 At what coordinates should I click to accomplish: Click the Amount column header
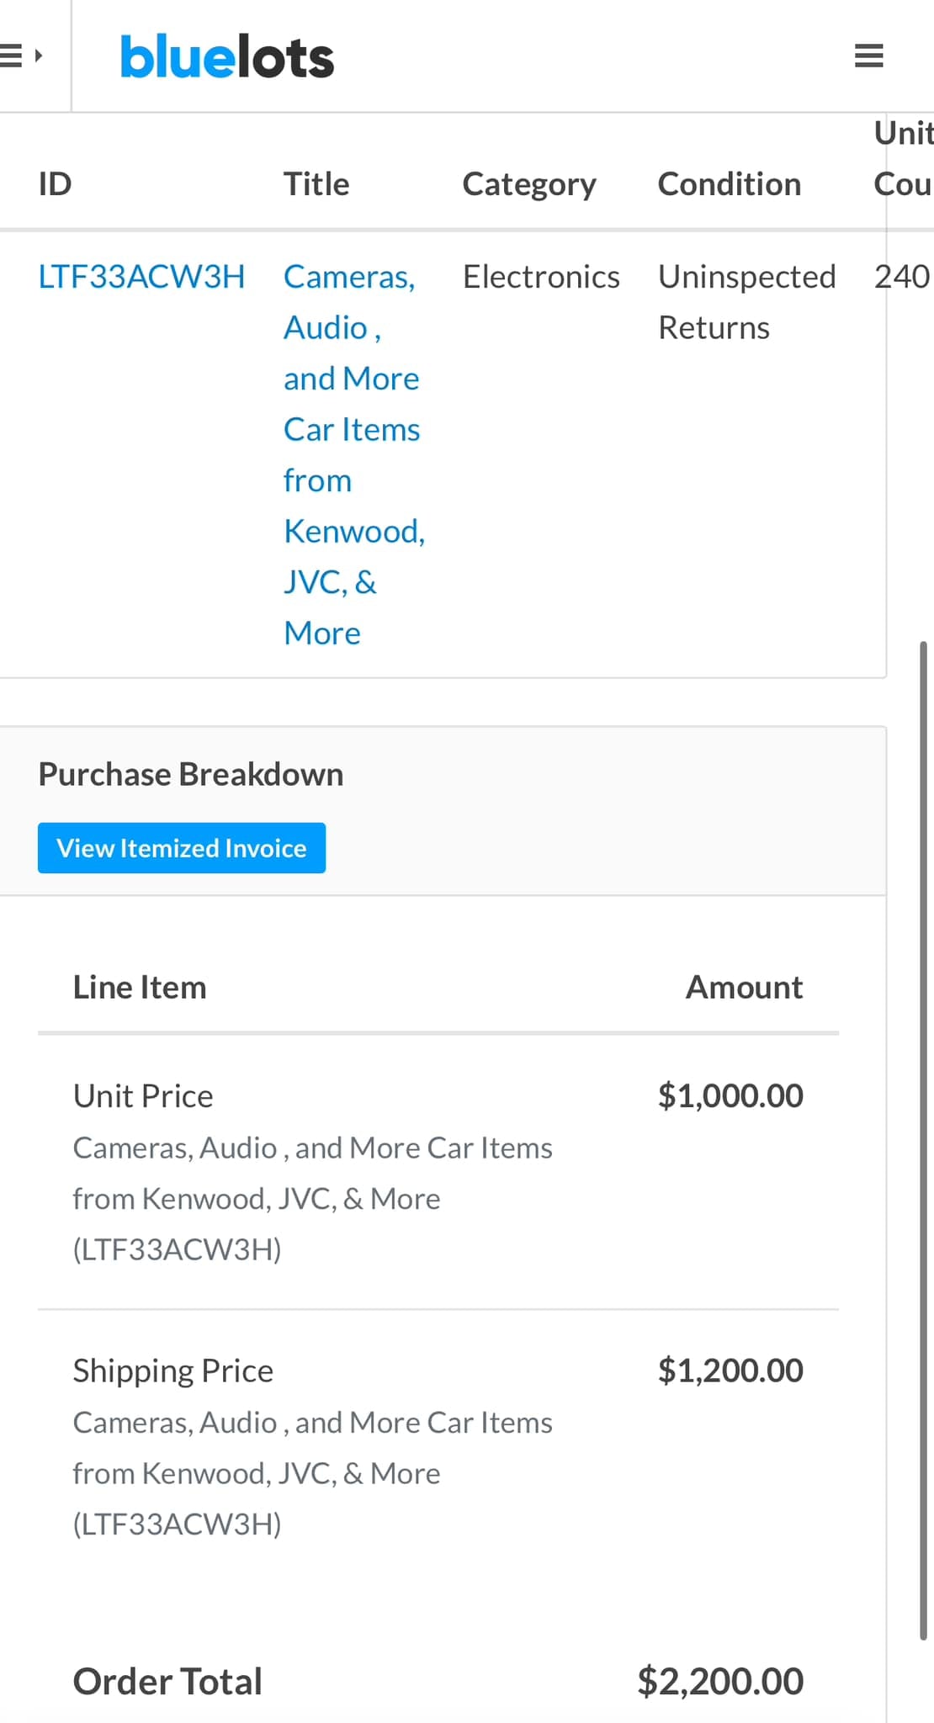pos(744,987)
